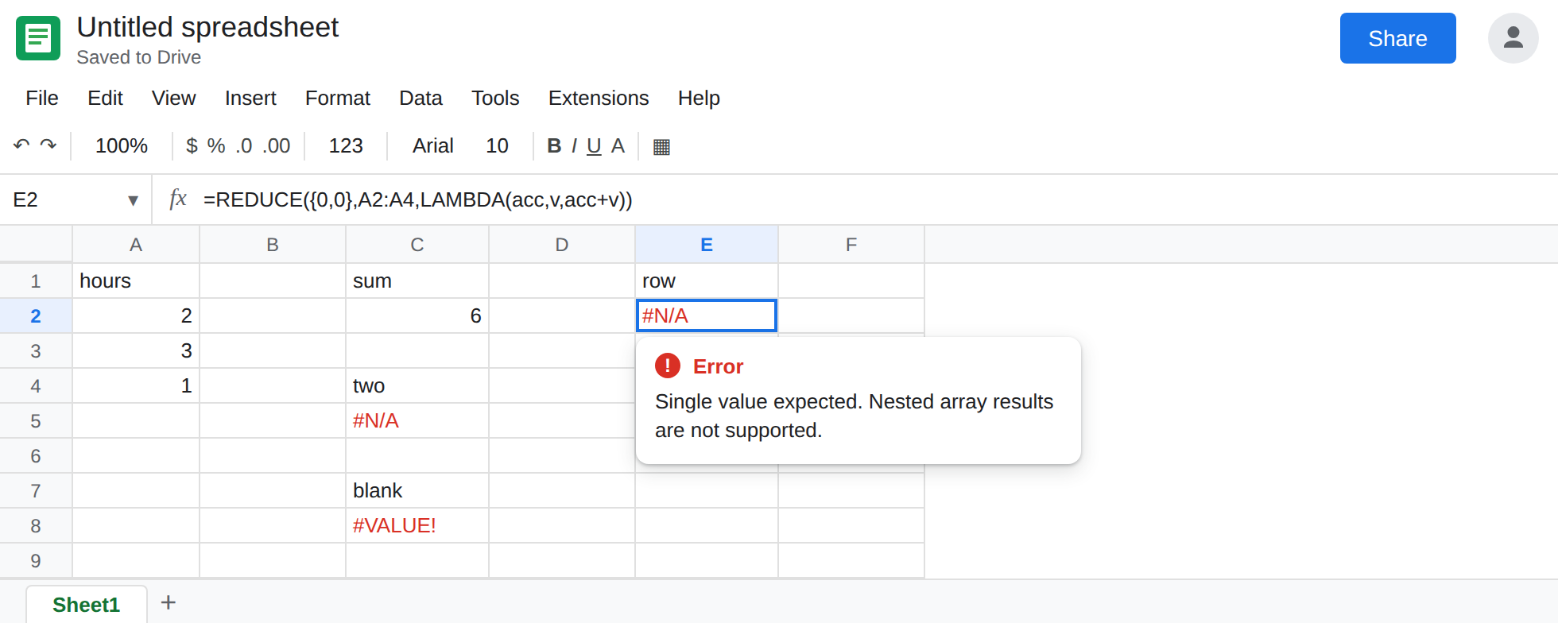The image size is (1558, 623).
Task: Open the Tools menu
Action: pyautogui.click(x=495, y=98)
